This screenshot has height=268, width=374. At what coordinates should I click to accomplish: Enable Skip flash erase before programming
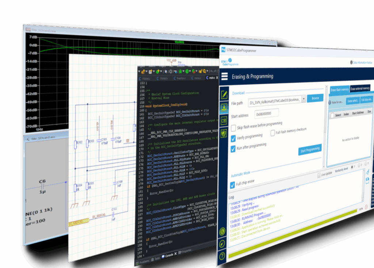233,128
